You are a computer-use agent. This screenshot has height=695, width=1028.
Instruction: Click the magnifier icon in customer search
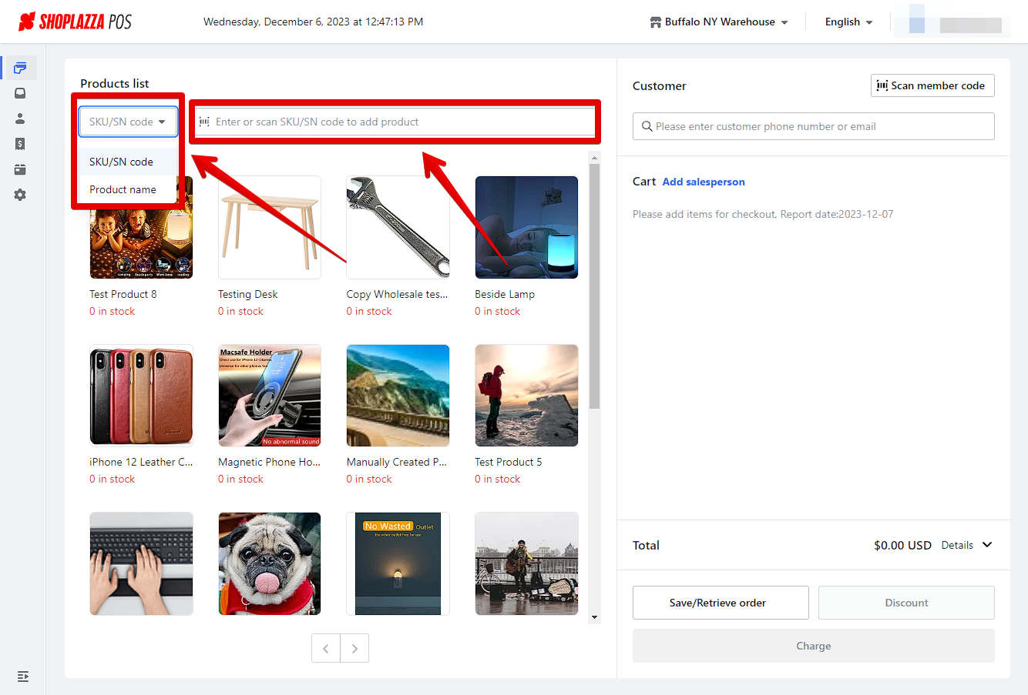[x=647, y=126]
